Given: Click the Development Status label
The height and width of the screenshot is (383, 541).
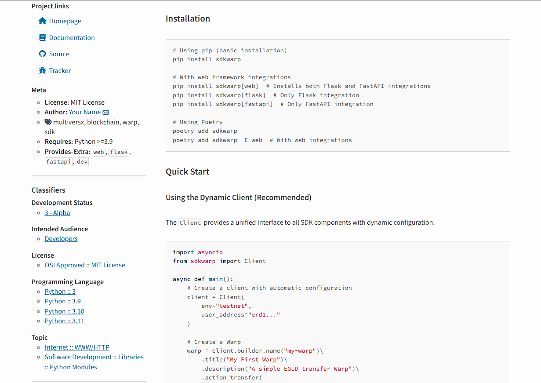Looking at the screenshot, I should pos(62,203).
